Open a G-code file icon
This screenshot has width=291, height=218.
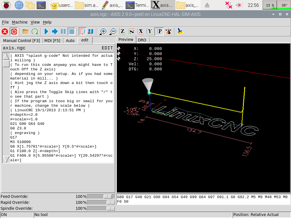click(25, 32)
